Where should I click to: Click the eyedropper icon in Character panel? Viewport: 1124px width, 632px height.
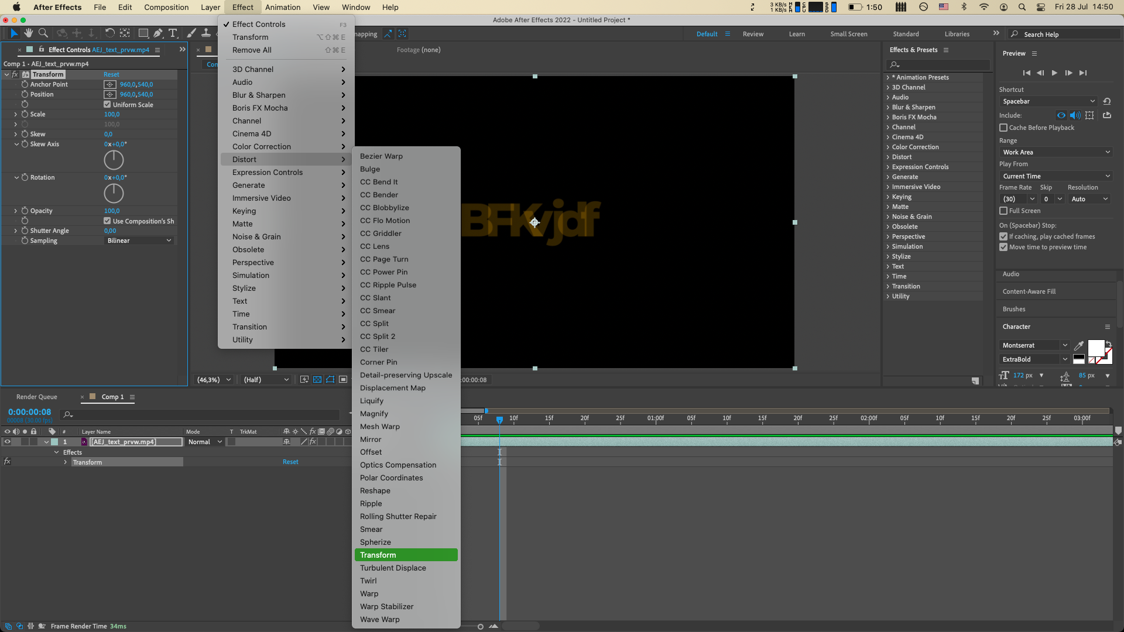[x=1078, y=346]
